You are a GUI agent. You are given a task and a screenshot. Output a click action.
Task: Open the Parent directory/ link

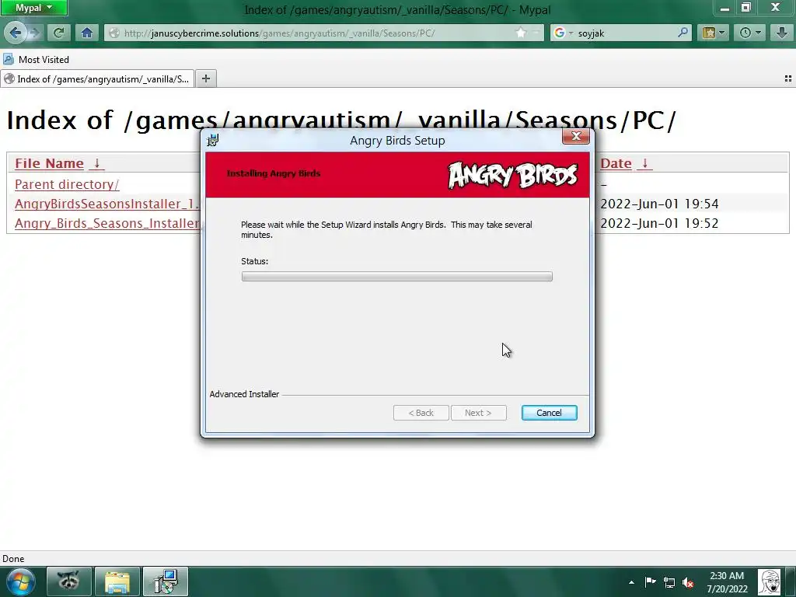point(67,184)
